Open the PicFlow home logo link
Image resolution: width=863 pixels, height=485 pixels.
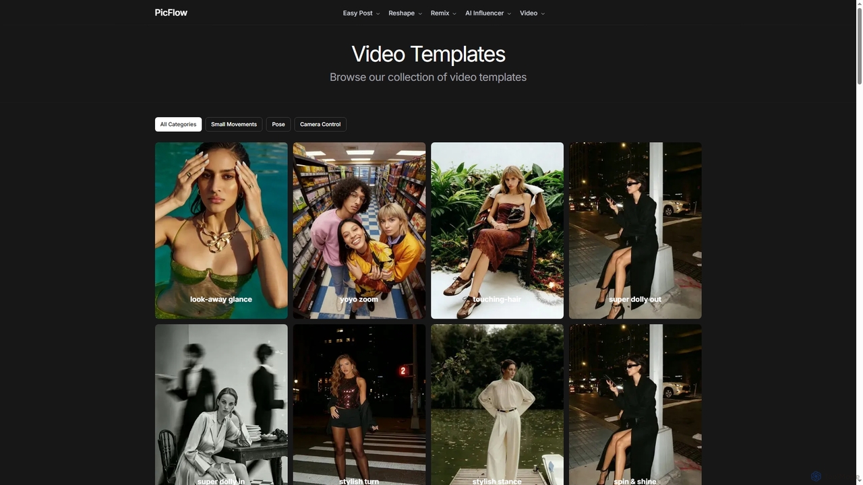tap(171, 13)
